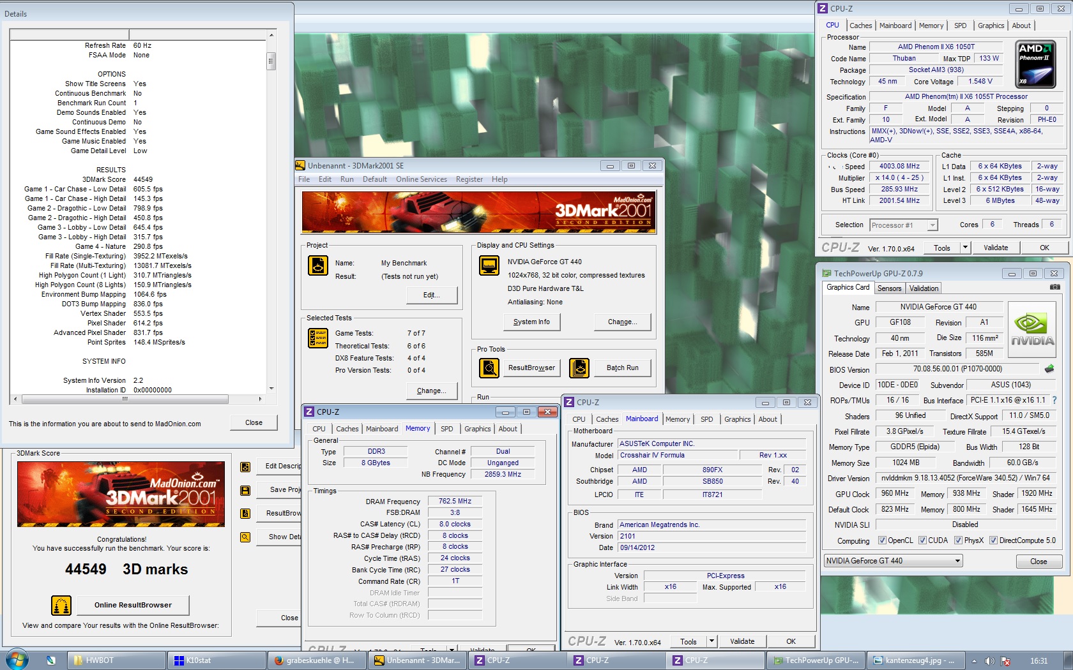1073x670 pixels.
Task: Click the Bus Interface question mark in GPU-Z
Action: pyautogui.click(x=1054, y=400)
